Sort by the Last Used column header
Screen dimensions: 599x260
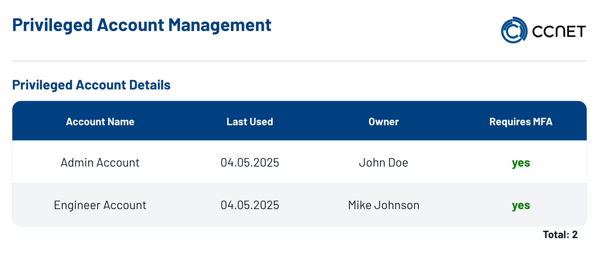click(x=250, y=122)
